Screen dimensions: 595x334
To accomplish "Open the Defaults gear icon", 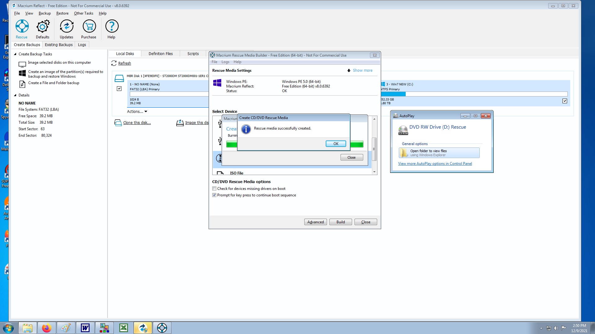I will pos(43,26).
